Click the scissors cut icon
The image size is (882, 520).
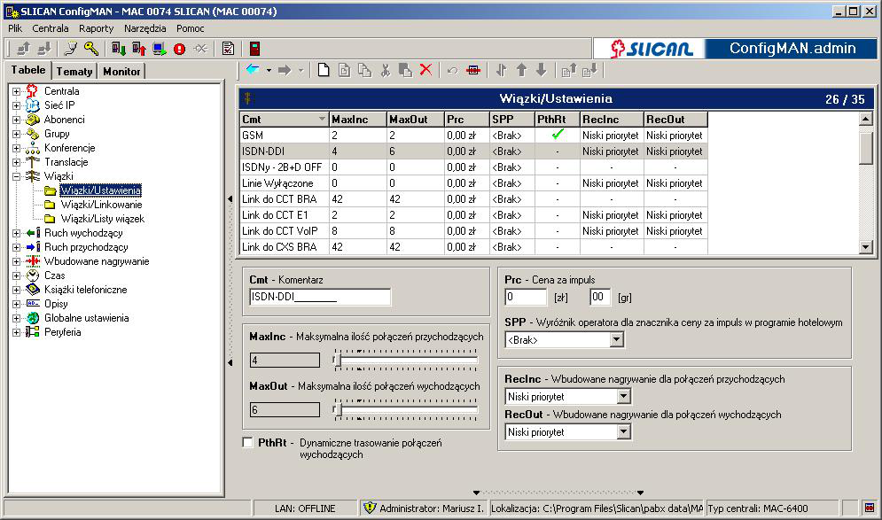[386, 70]
